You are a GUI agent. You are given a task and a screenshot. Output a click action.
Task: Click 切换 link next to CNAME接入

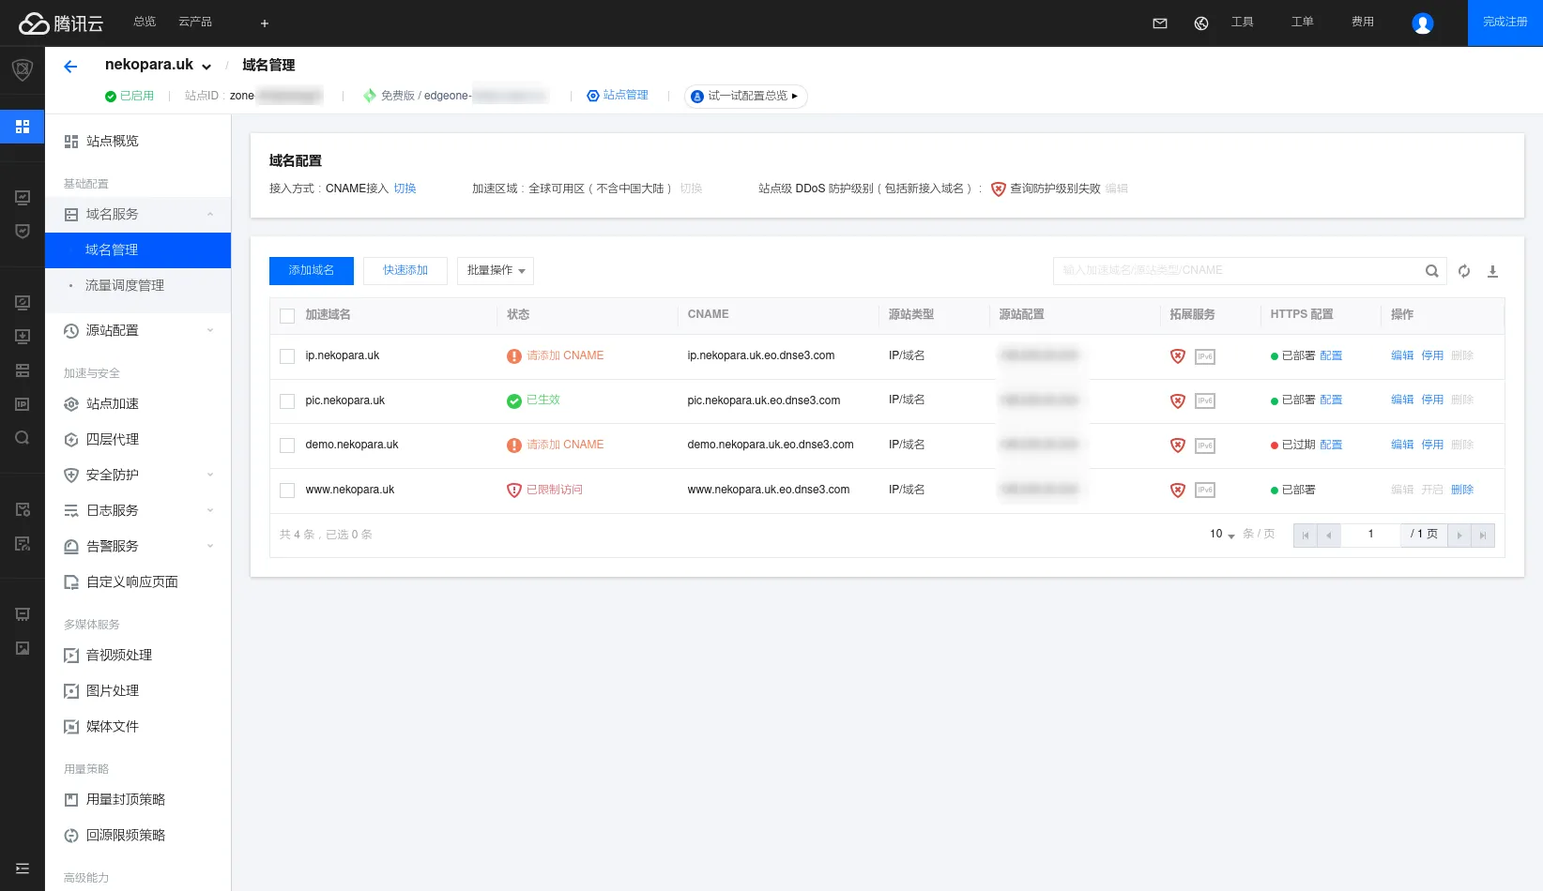tap(405, 189)
